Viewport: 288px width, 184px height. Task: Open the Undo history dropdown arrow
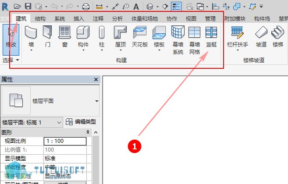[x=62, y=7]
